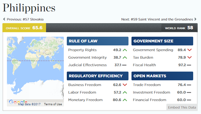Go to Next: #59 Saint Vincent and the Grenadines

click(157, 19)
